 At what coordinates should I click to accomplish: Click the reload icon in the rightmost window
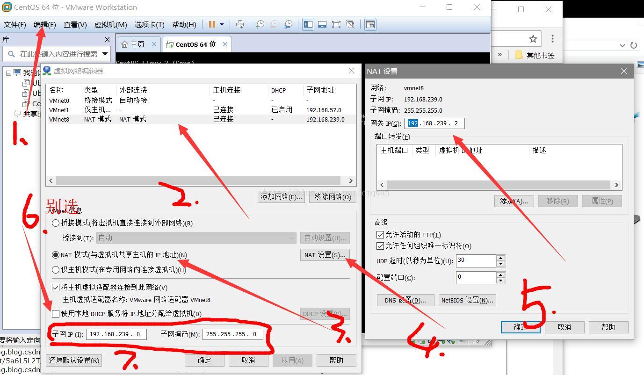click(634, 45)
